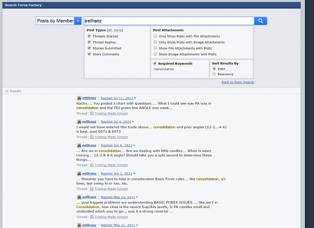Screen dimensions: 314x228
Task: Select the Relevancy sort radio button
Action: [x=214, y=74]
